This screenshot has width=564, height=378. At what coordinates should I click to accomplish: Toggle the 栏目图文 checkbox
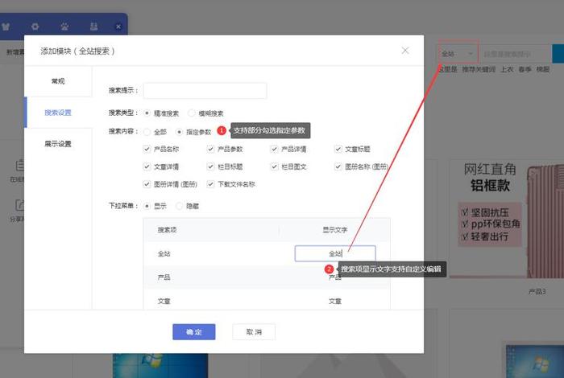pos(274,166)
